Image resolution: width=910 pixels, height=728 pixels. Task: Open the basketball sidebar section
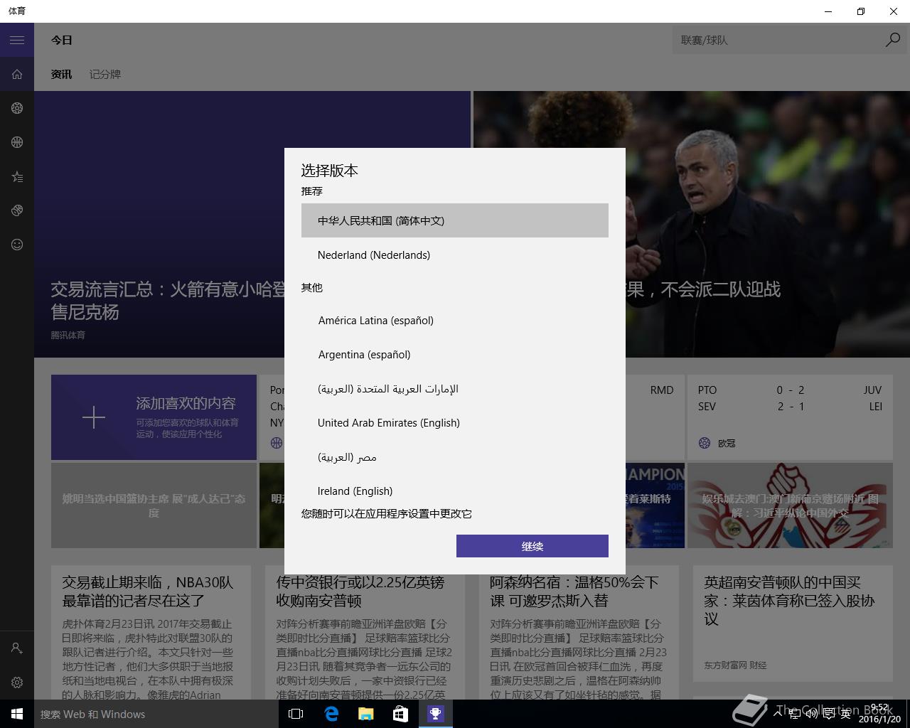pyautogui.click(x=17, y=142)
